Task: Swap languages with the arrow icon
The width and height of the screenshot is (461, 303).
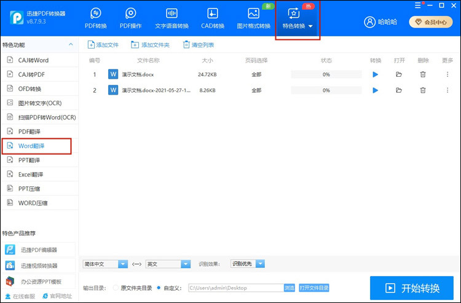Action: click(136, 264)
